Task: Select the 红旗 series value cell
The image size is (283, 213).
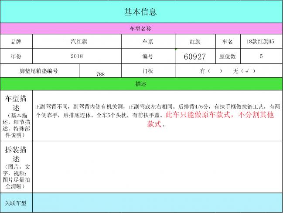Action: click(x=195, y=41)
